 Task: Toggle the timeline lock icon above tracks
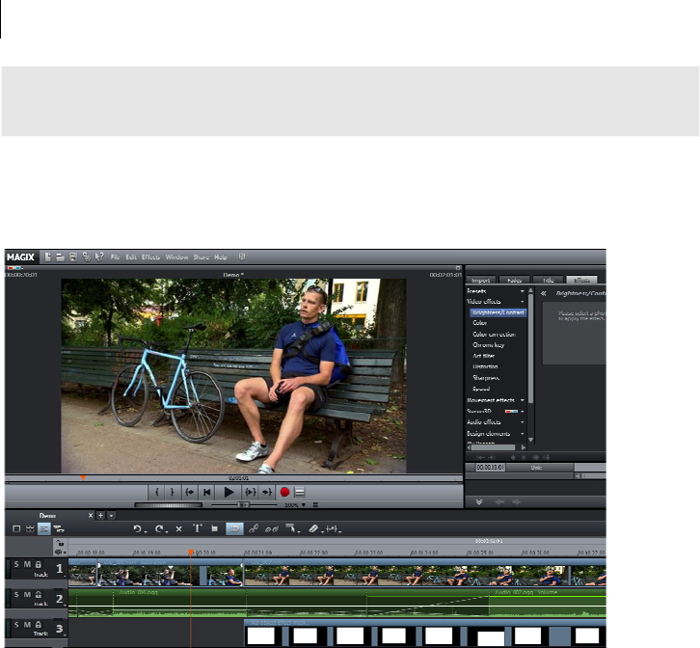pyautogui.click(x=60, y=543)
